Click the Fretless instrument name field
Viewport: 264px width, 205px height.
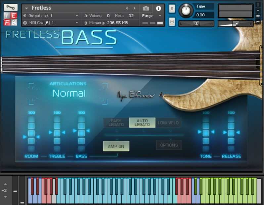(41, 8)
